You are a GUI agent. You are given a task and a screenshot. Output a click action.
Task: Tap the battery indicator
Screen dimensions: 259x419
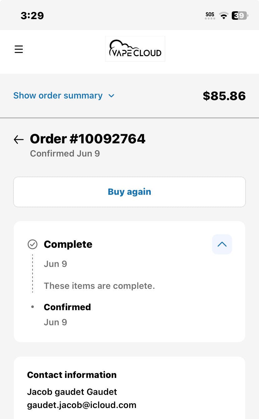tap(240, 15)
